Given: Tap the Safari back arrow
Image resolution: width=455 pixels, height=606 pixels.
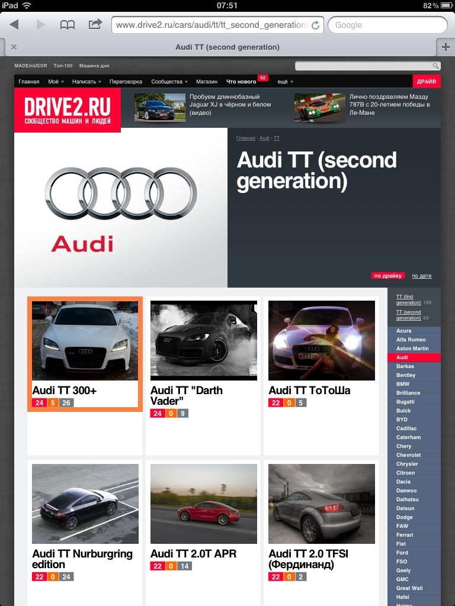Looking at the screenshot, I should [14, 25].
